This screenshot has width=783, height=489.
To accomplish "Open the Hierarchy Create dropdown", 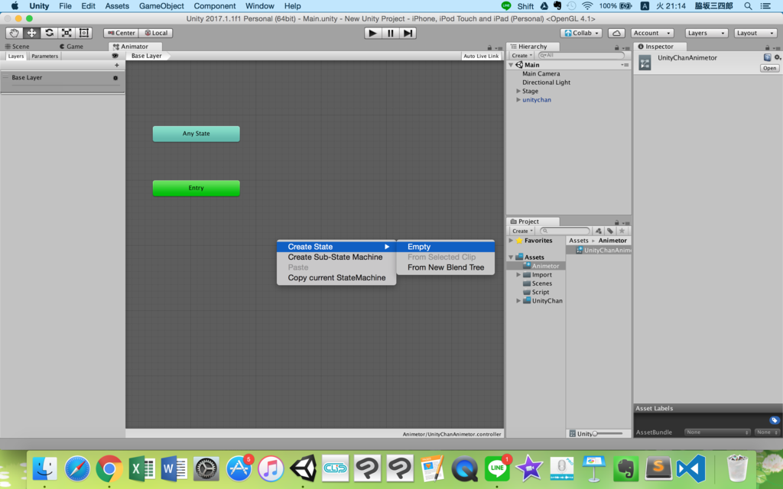I will click(x=521, y=55).
